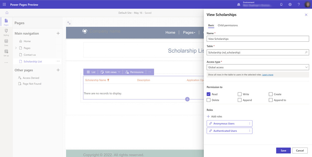Select Scholarship List in navigation
The width and height of the screenshot is (312, 157).
click(x=32, y=61)
